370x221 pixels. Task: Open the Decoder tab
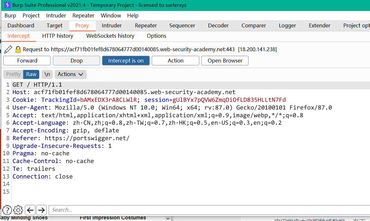point(218,25)
